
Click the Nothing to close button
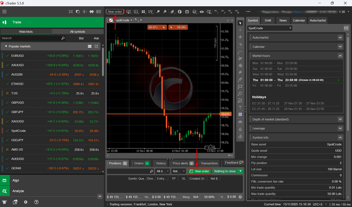pos(225,171)
